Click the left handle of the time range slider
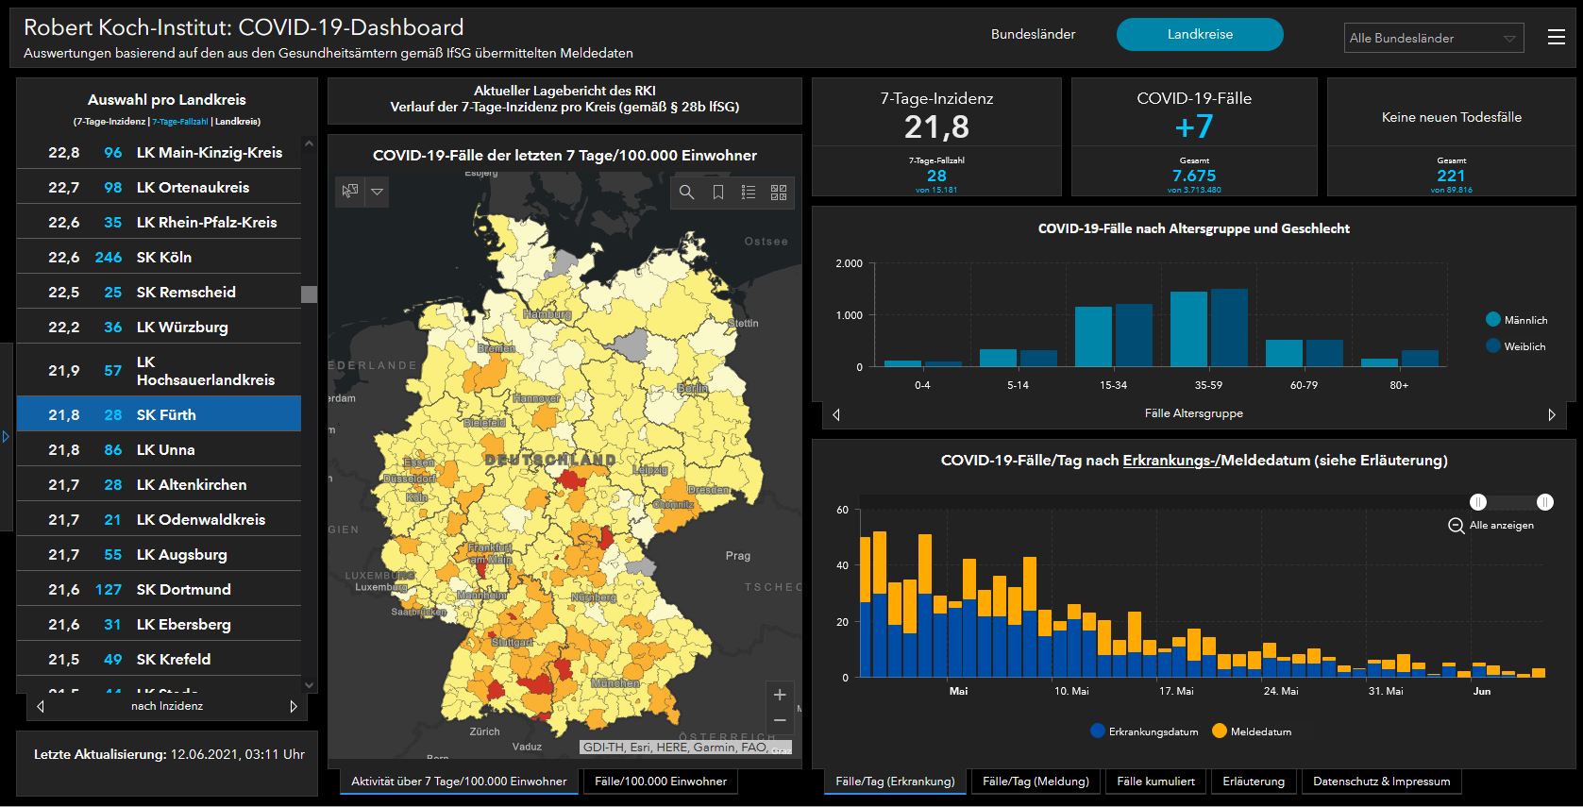The width and height of the screenshot is (1583, 807). (x=1478, y=502)
